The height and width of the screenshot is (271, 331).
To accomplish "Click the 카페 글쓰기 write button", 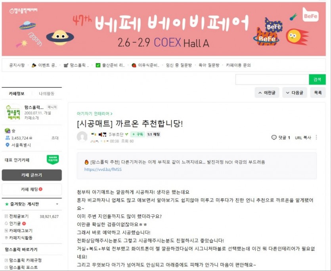I will 32,175.
